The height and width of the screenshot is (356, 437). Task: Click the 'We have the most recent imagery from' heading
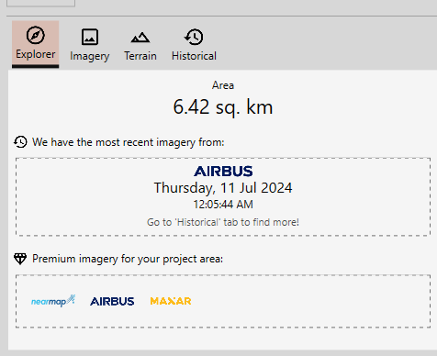coord(129,142)
